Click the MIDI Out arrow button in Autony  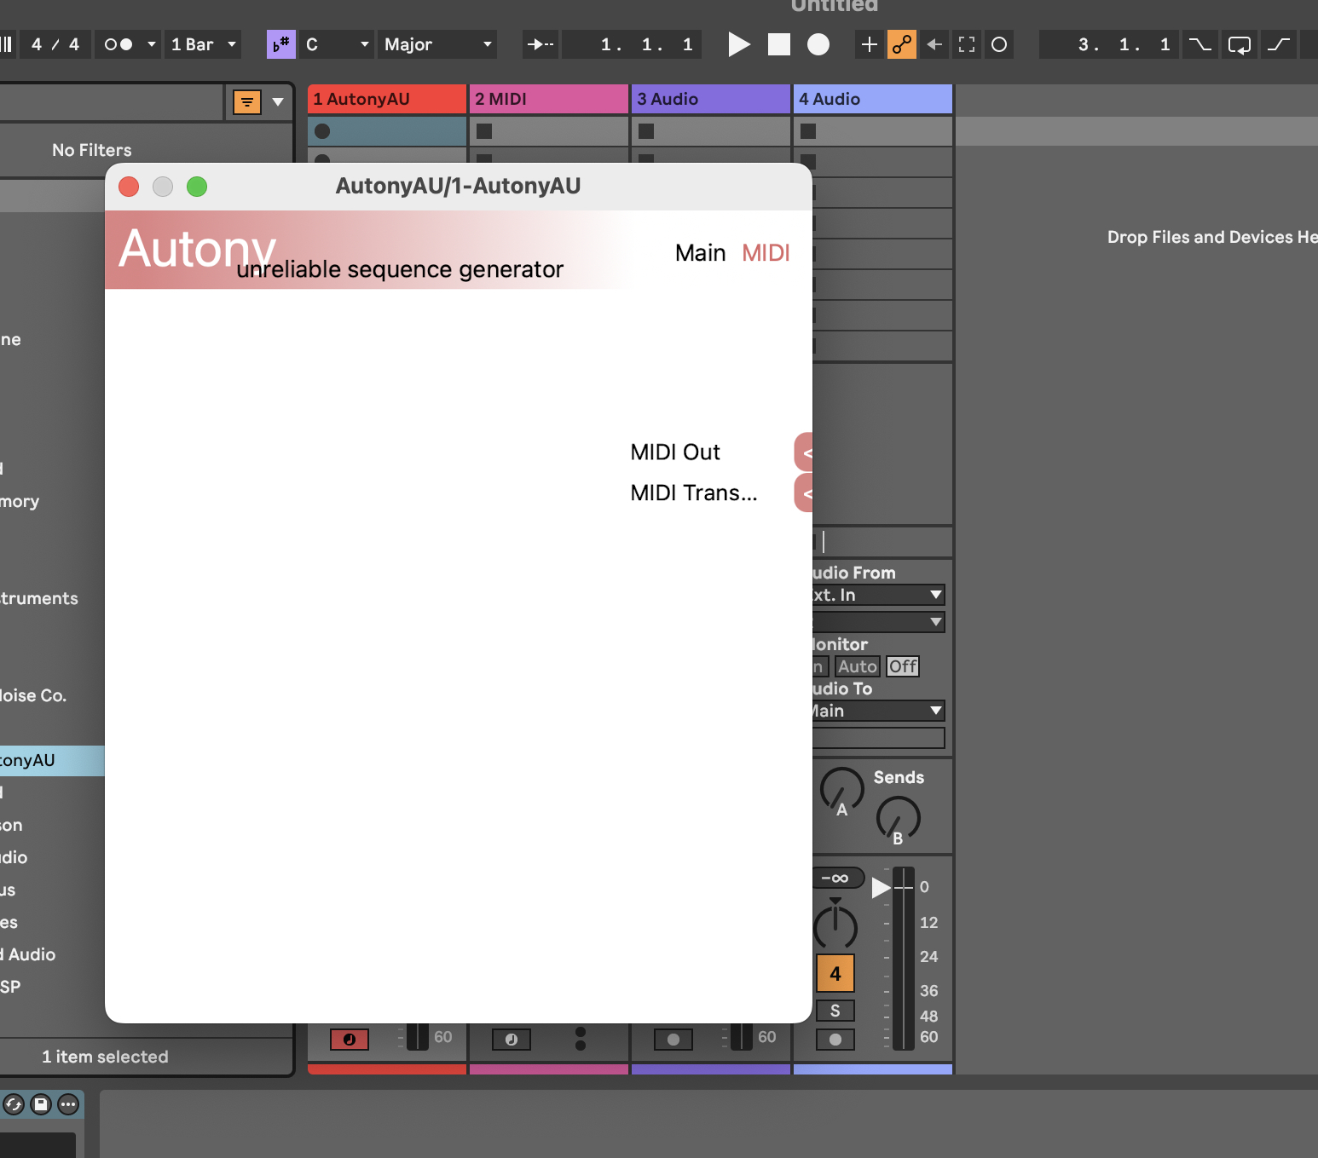click(803, 452)
